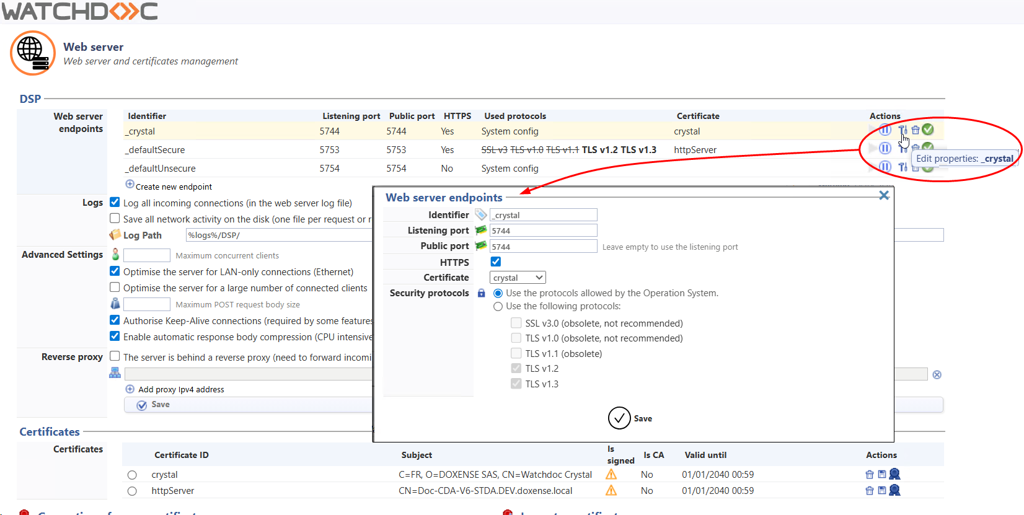Pause the _crystal endpoint
Viewport: 1024px width, 515px height.
click(x=885, y=130)
